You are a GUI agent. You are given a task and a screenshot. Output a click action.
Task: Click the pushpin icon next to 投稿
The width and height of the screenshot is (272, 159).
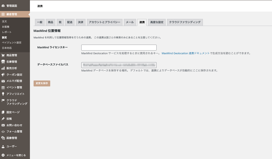pos(3,119)
